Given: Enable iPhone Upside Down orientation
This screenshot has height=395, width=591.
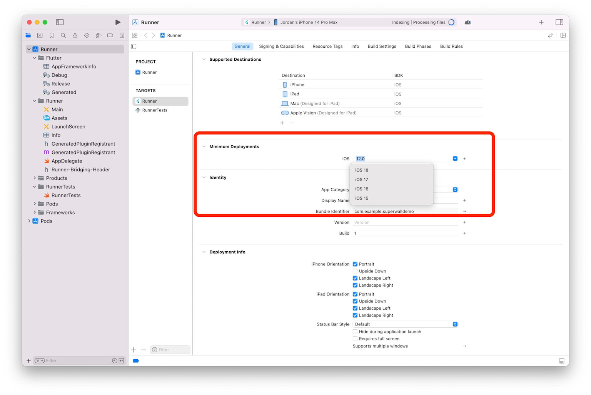Looking at the screenshot, I should click(355, 271).
